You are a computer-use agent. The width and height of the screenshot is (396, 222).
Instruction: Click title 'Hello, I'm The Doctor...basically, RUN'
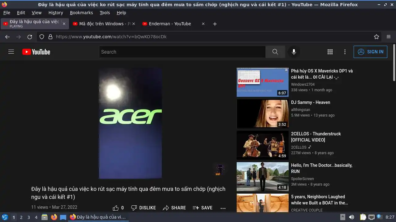pyautogui.click(x=322, y=168)
